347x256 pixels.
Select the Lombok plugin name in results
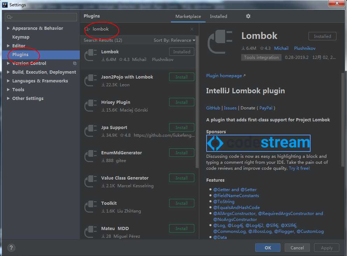pyautogui.click(x=110, y=52)
